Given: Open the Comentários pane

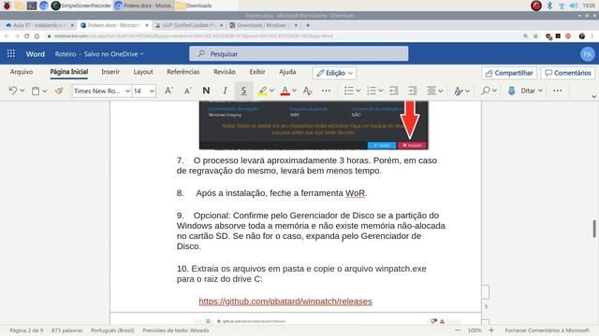Looking at the screenshot, I should tap(568, 73).
